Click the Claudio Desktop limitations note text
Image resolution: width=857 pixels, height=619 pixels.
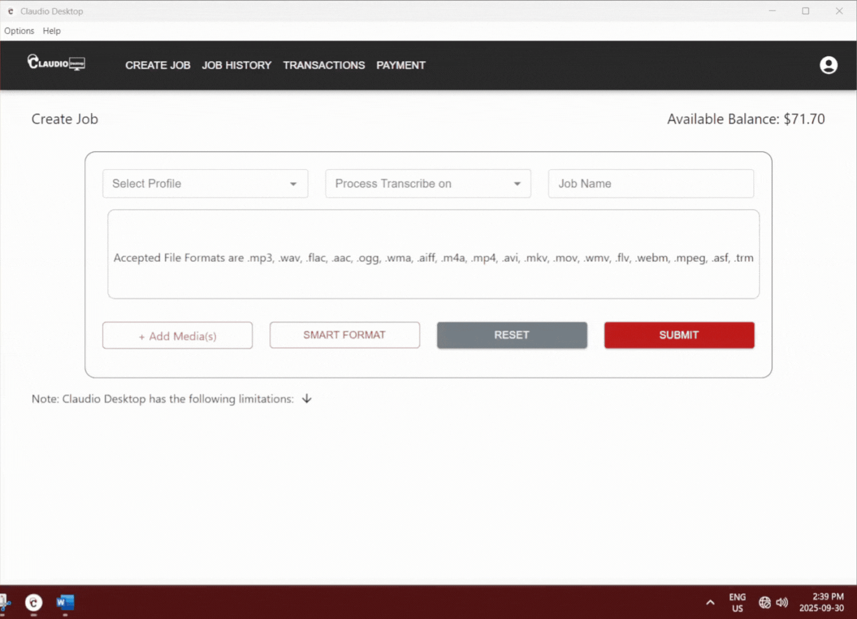coord(163,399)
